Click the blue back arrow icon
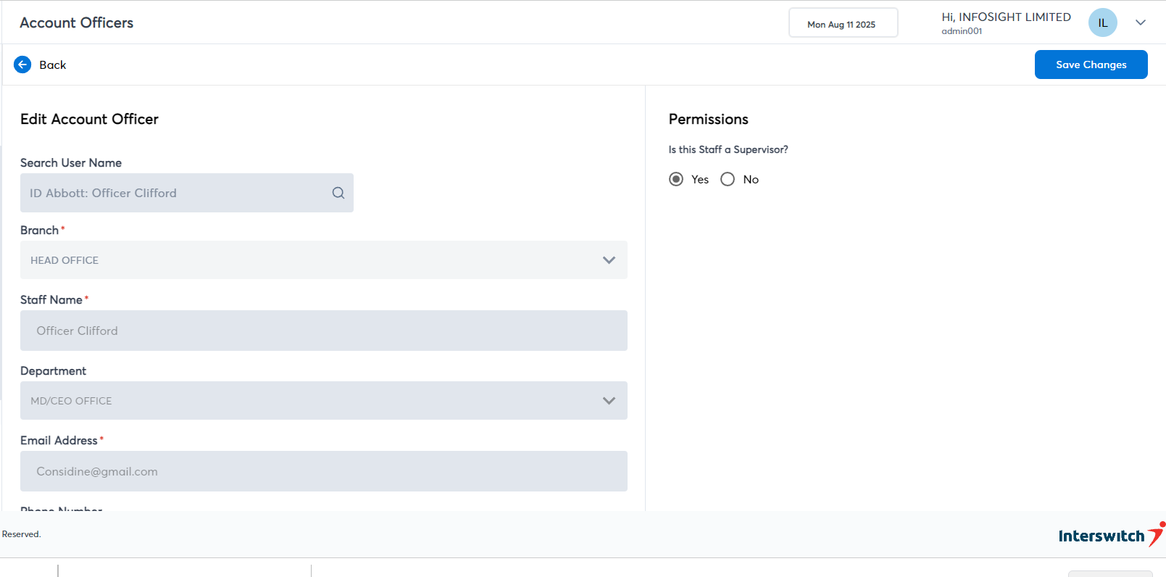 tap(22, 65)
